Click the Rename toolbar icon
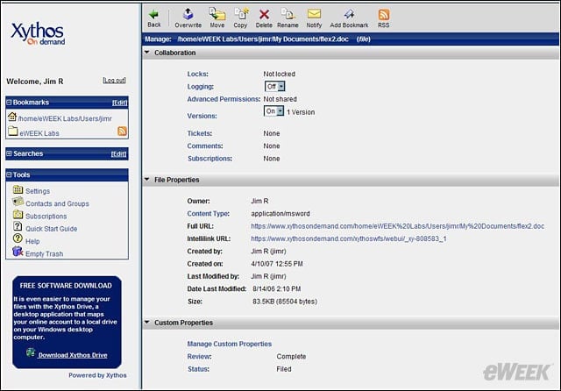Image resolution: width=561 pixels, height=391 pixels. coord(288,14)
